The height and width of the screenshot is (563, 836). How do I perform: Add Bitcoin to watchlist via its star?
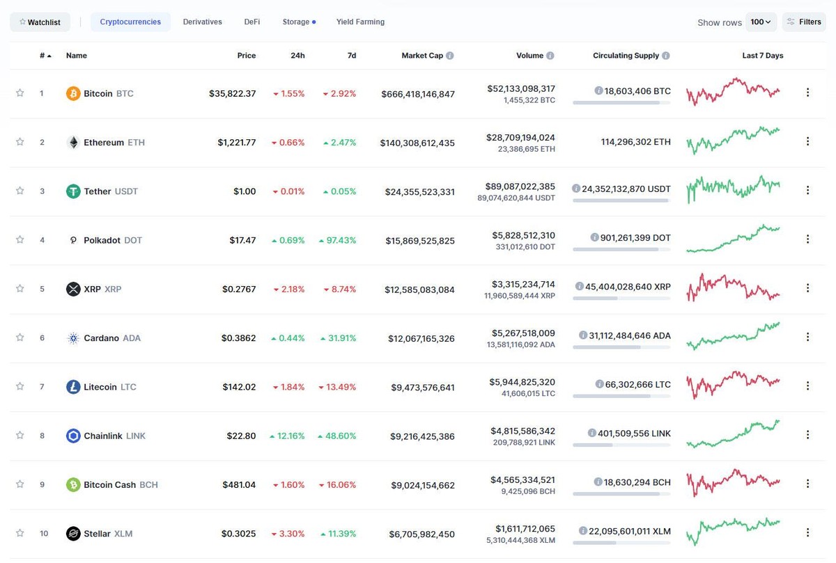click(x=20, y=93)
